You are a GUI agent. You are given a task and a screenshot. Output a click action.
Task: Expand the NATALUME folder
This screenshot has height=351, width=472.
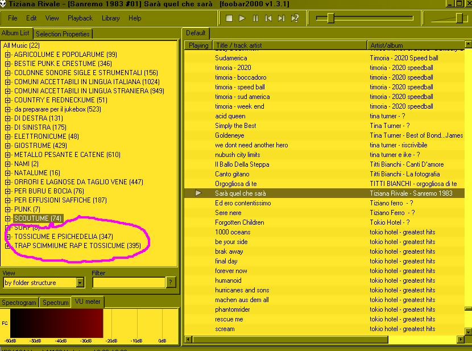[x=8, y=173]
